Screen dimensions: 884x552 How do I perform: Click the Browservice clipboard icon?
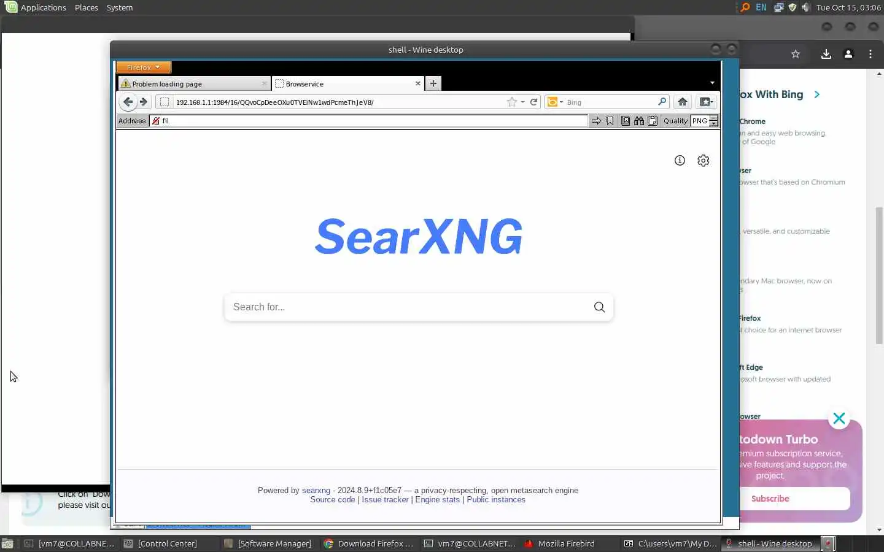point(653,121)
